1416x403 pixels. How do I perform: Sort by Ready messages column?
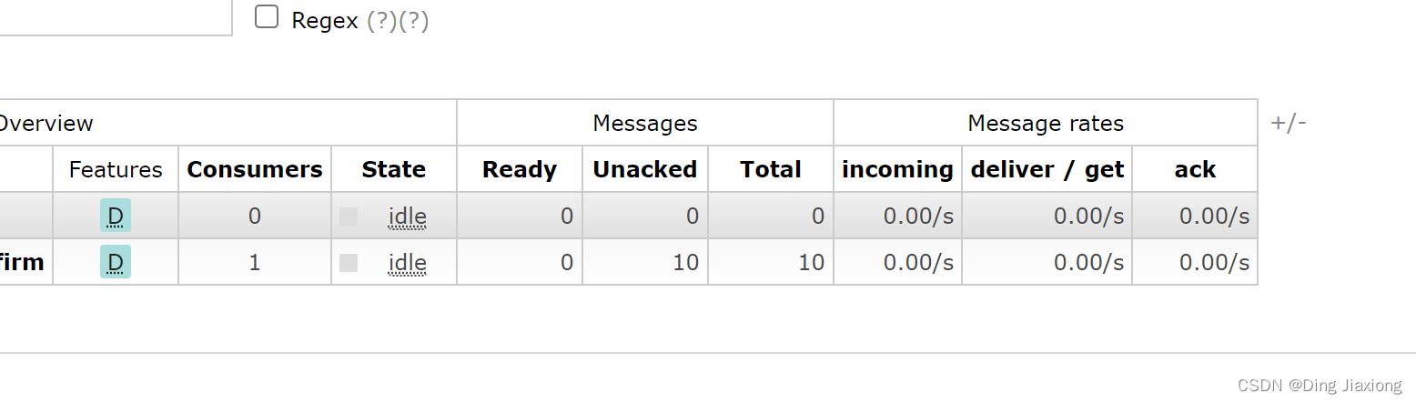(520, 169)
